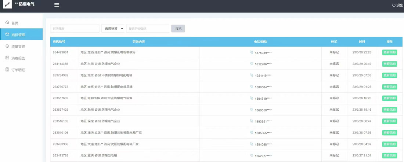View info for record 264114385
404x162 pixels.
point(390,64)
